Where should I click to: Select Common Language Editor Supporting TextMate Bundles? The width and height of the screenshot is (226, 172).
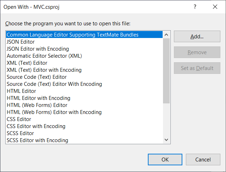73,35
